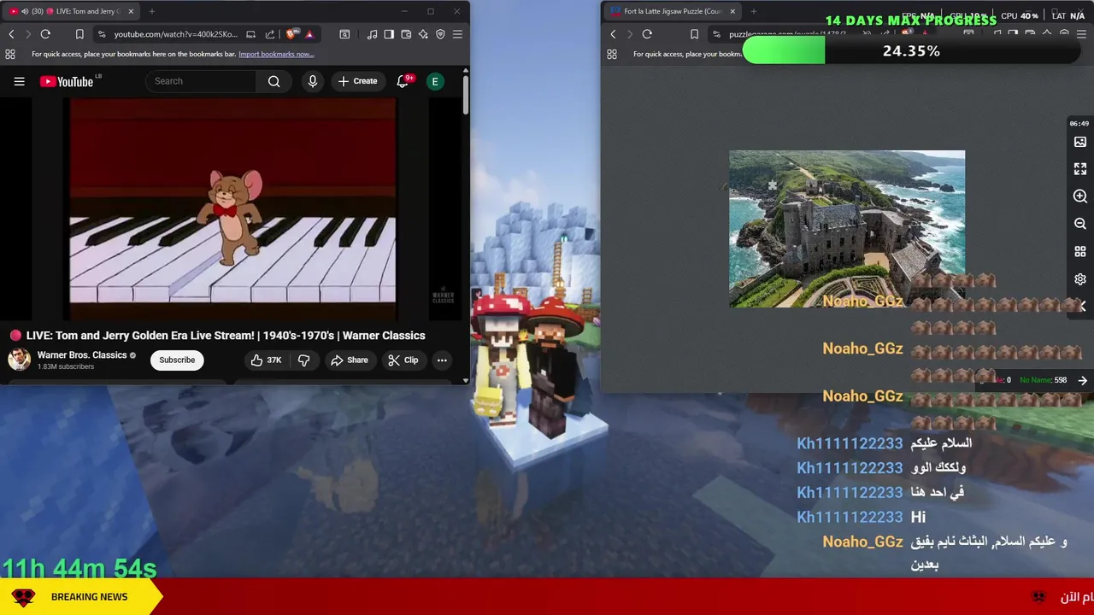
Task: Open the apps grid on YouTube bookmarks bar
Action: (10, 54)
